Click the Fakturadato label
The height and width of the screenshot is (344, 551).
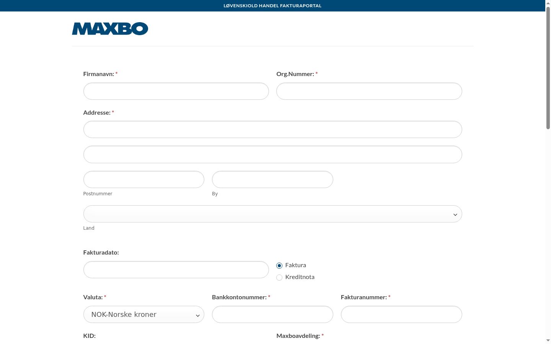click(101, 253)
